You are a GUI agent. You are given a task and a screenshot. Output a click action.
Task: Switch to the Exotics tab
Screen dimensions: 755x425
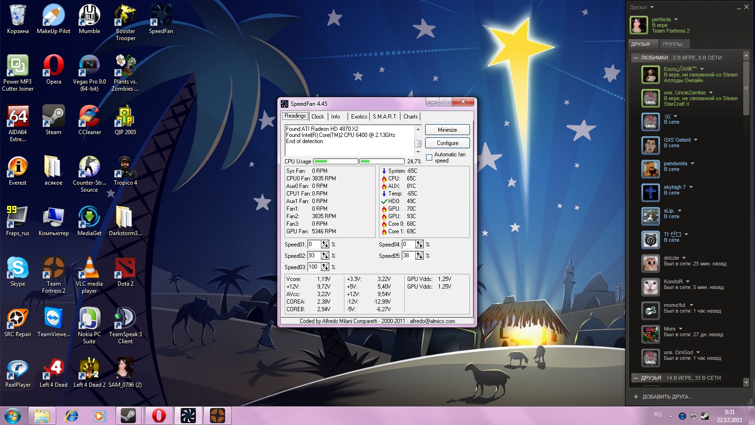(x=359, y=117)
